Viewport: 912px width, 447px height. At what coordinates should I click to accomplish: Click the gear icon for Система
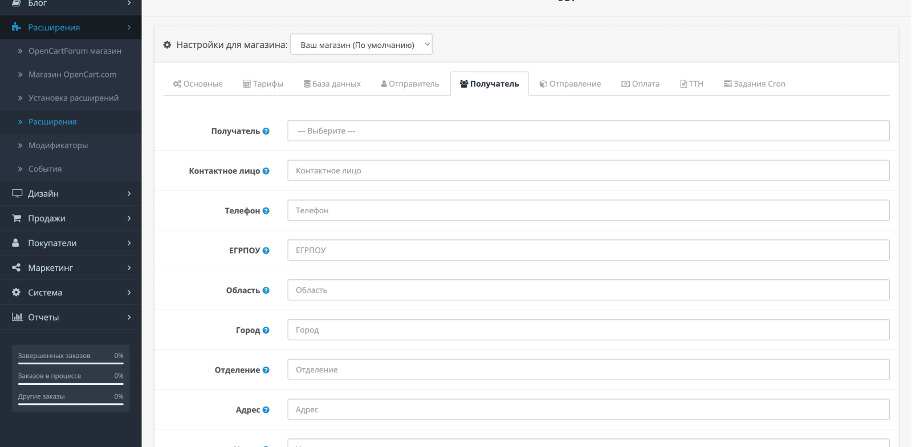tap(16, 292)
